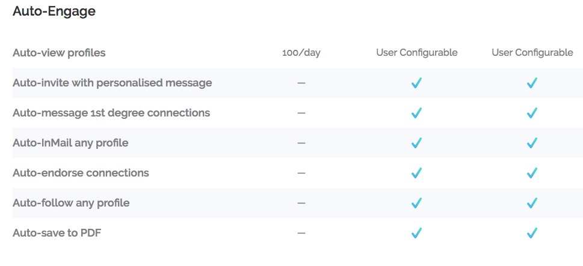Click the dash in the Auto-InMail any profile row
583x266 pixels.
point(301,143)
